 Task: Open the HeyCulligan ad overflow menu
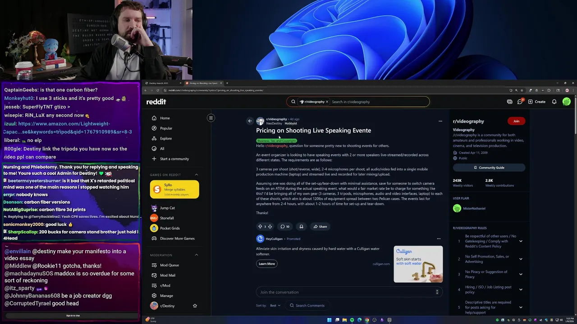tap(439, 238)
